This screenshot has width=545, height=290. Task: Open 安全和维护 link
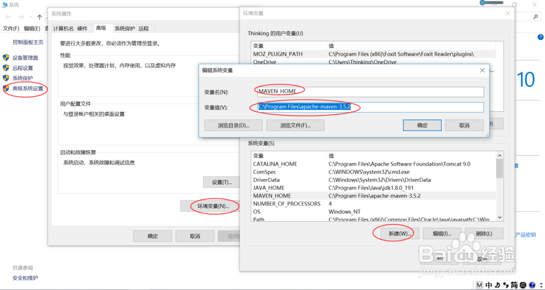coord(26,278)
